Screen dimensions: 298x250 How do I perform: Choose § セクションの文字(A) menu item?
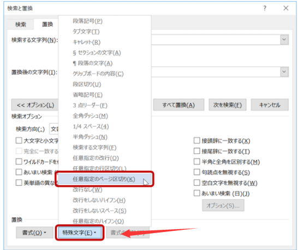point(105,52)
